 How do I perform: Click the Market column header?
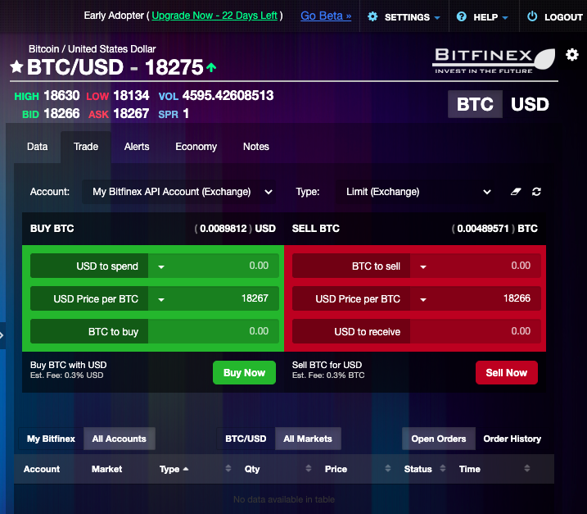[x=106, y=469]
